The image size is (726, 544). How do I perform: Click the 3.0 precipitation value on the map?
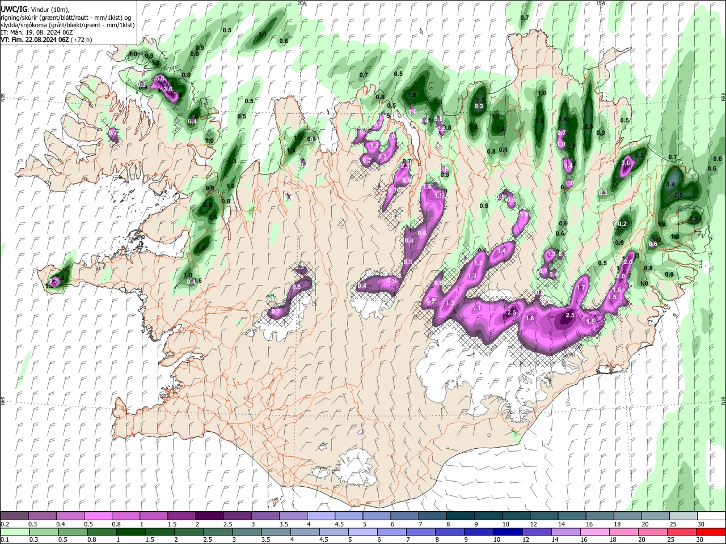[x=626, y=163]
